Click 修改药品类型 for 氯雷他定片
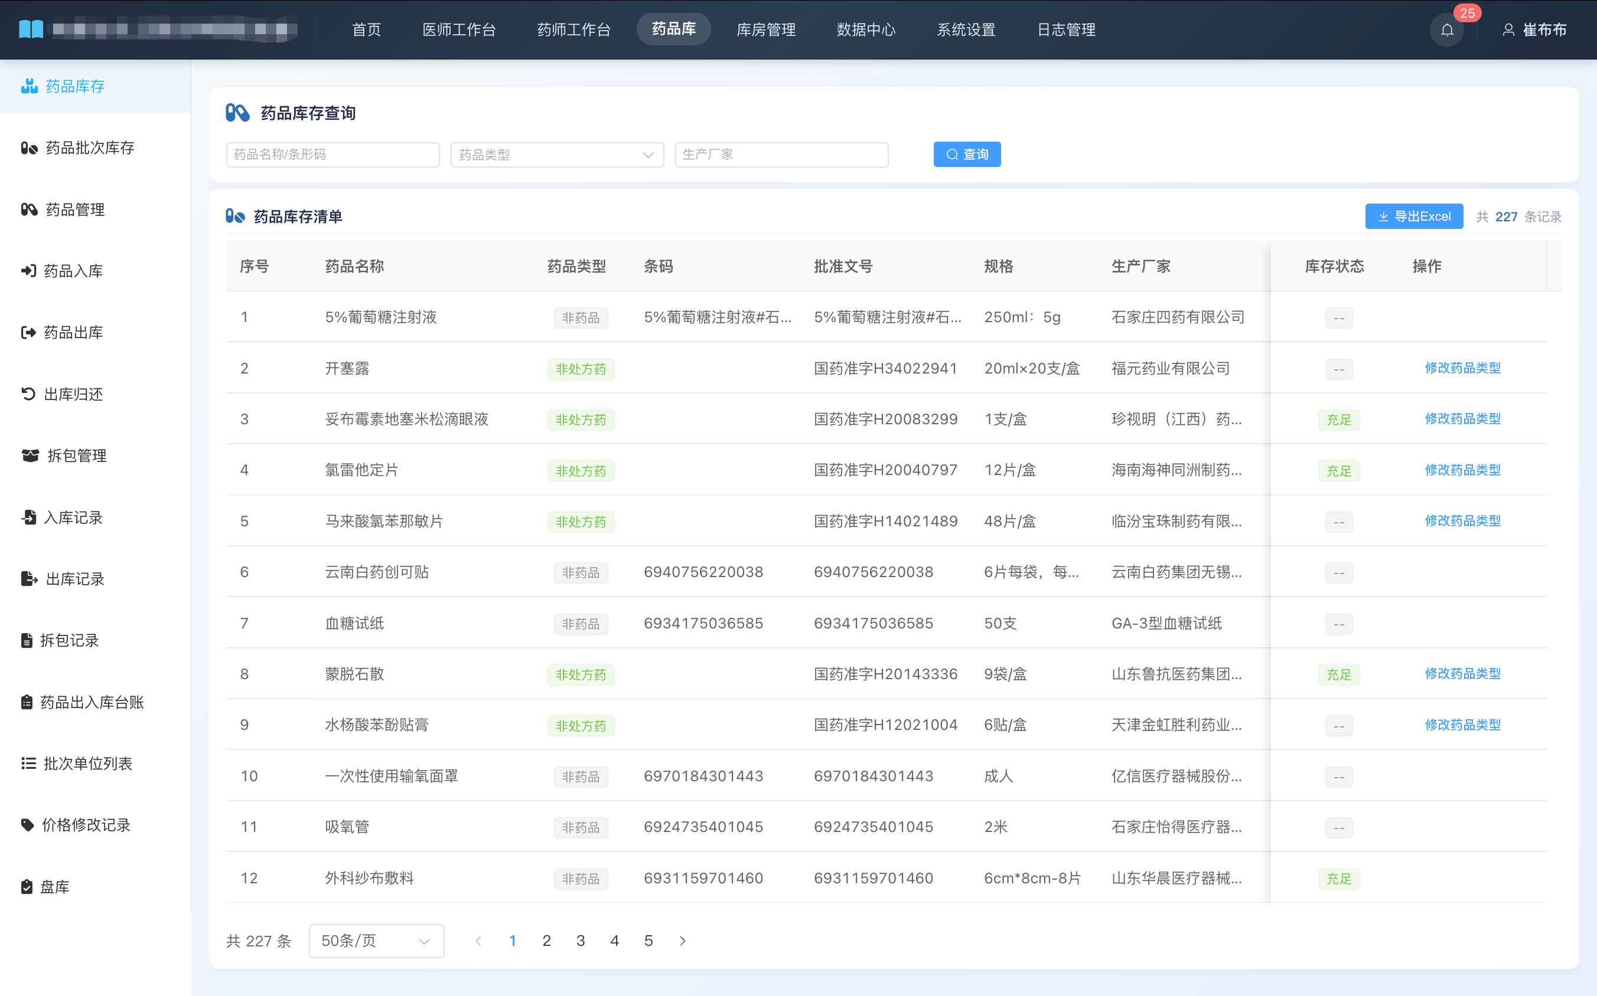The height and width of the screenshot is (996, 1597). pyautogui.click(x=1462, y=470)
